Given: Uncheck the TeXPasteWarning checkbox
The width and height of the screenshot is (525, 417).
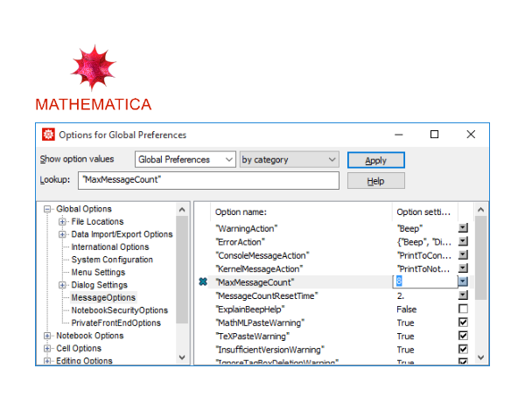Looking at the screenshot, I should [463, 336].
